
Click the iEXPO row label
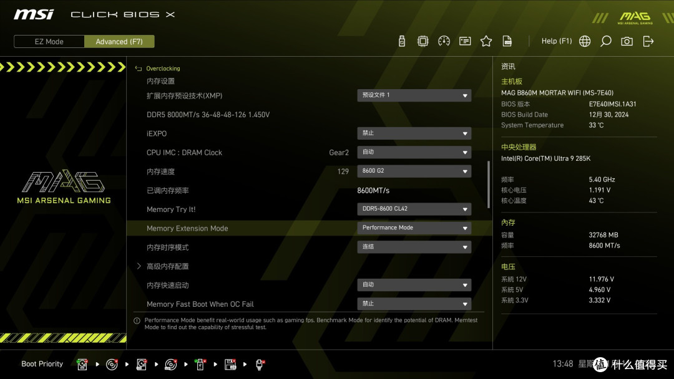(157, 133)
